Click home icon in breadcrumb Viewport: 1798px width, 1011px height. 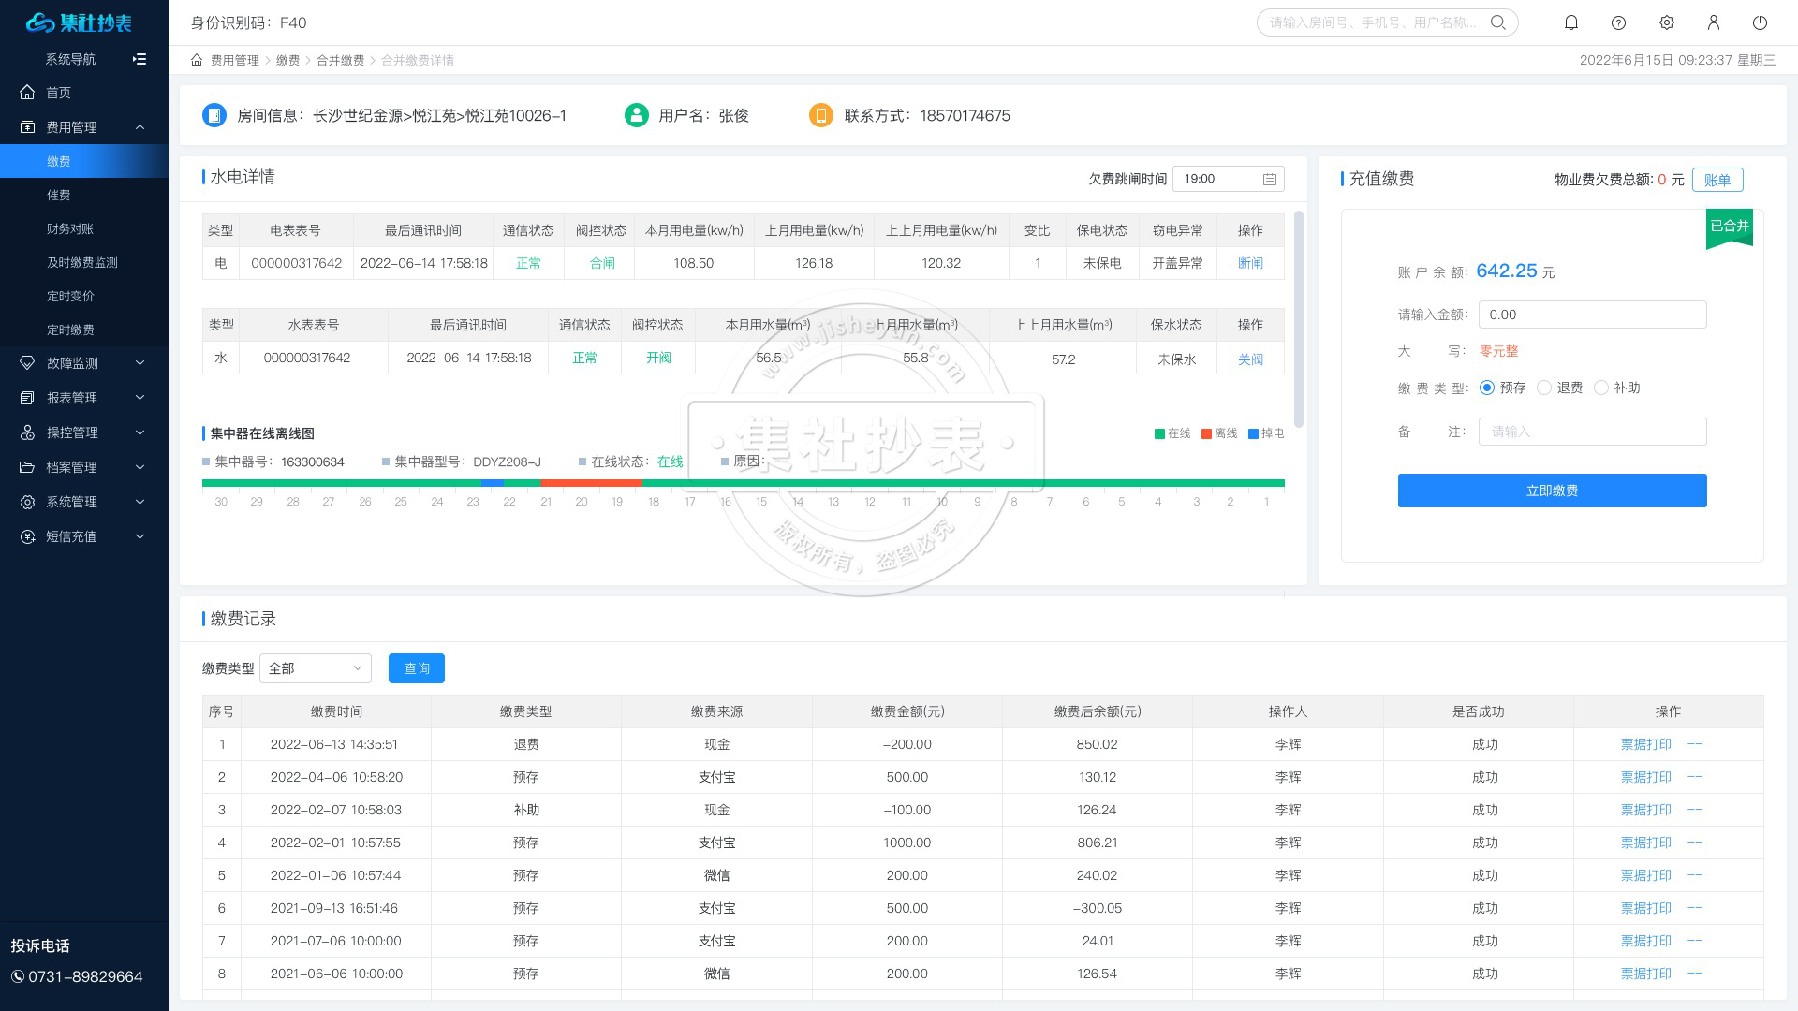(x=197, y=60)
